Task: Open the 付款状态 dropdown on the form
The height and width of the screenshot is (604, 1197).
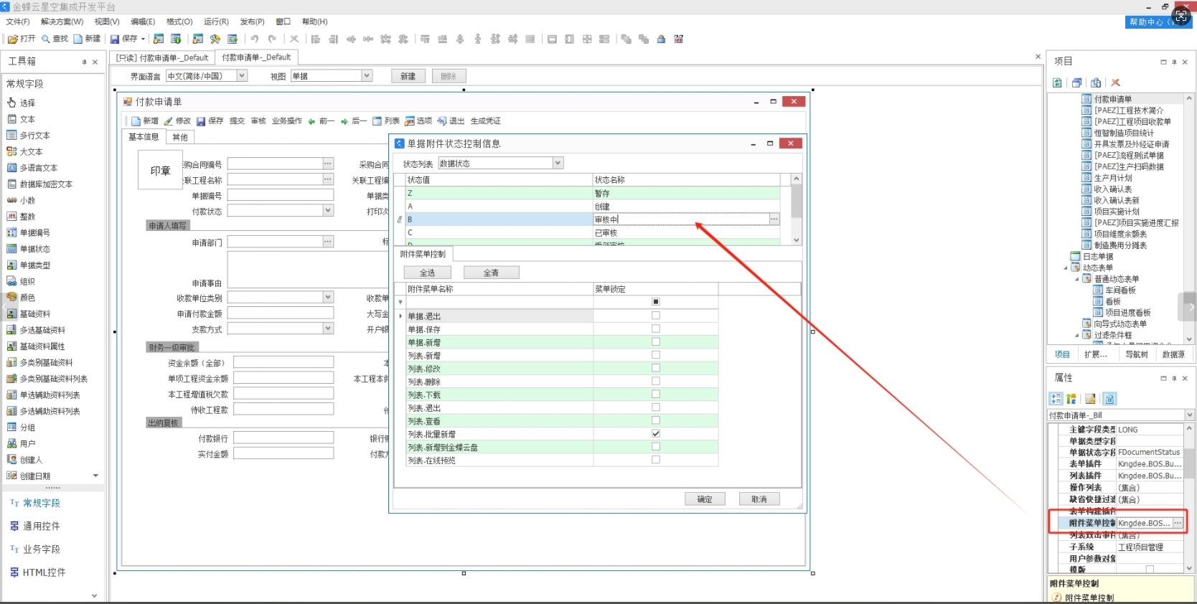Action: click(328, 211)
